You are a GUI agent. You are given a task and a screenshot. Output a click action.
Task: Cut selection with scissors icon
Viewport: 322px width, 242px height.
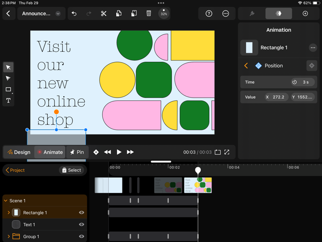tap(104, 13)
